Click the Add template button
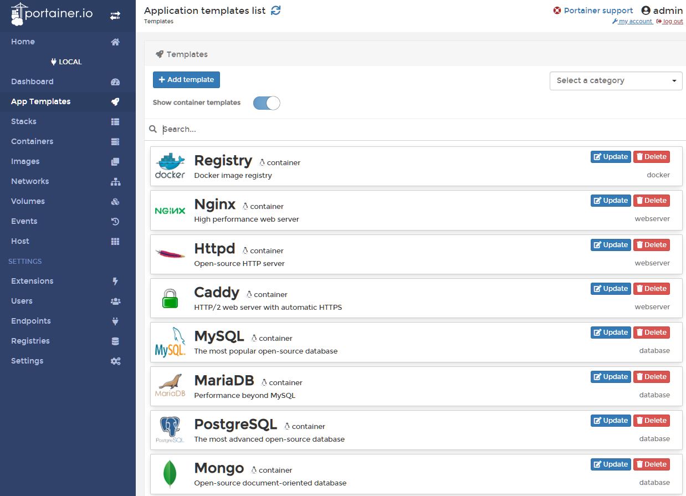The height and width of the screenshot is (496, 686). (186, 80)
